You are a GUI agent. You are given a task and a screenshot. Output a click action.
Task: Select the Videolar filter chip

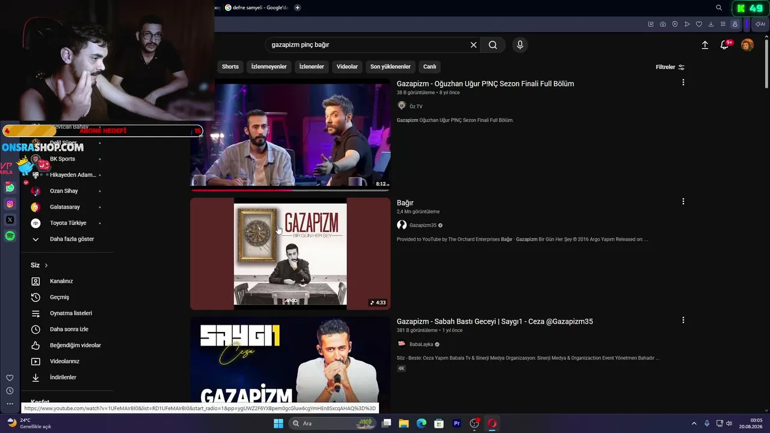[347, 67]
